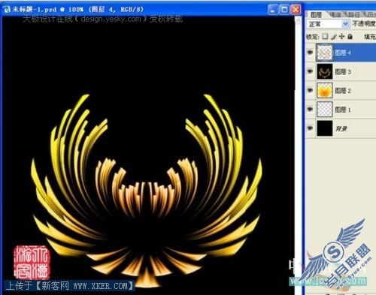The height and width of the screenshot is (295, 376).
Task: Select the 图层 4 layer thumbnail
Action: point(325,53)
